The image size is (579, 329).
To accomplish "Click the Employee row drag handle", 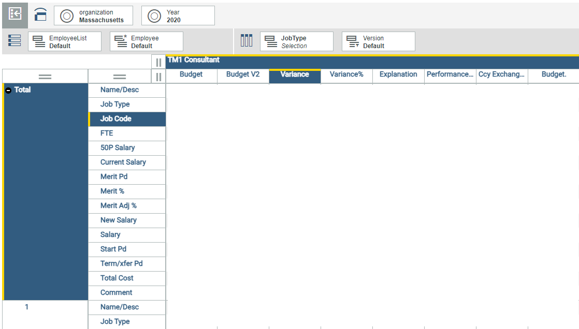I will pyautogui.click(x=120, y=77).
